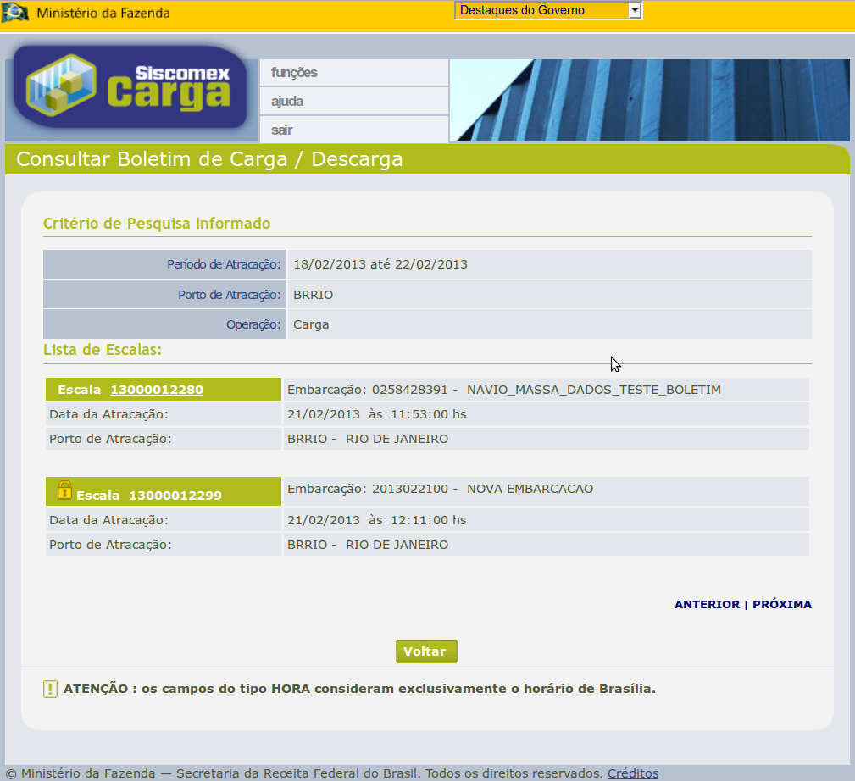The width and height of the screenshot is (855, 781).
Task: Click the ANTERIOR pagination link
Action: 708,604
